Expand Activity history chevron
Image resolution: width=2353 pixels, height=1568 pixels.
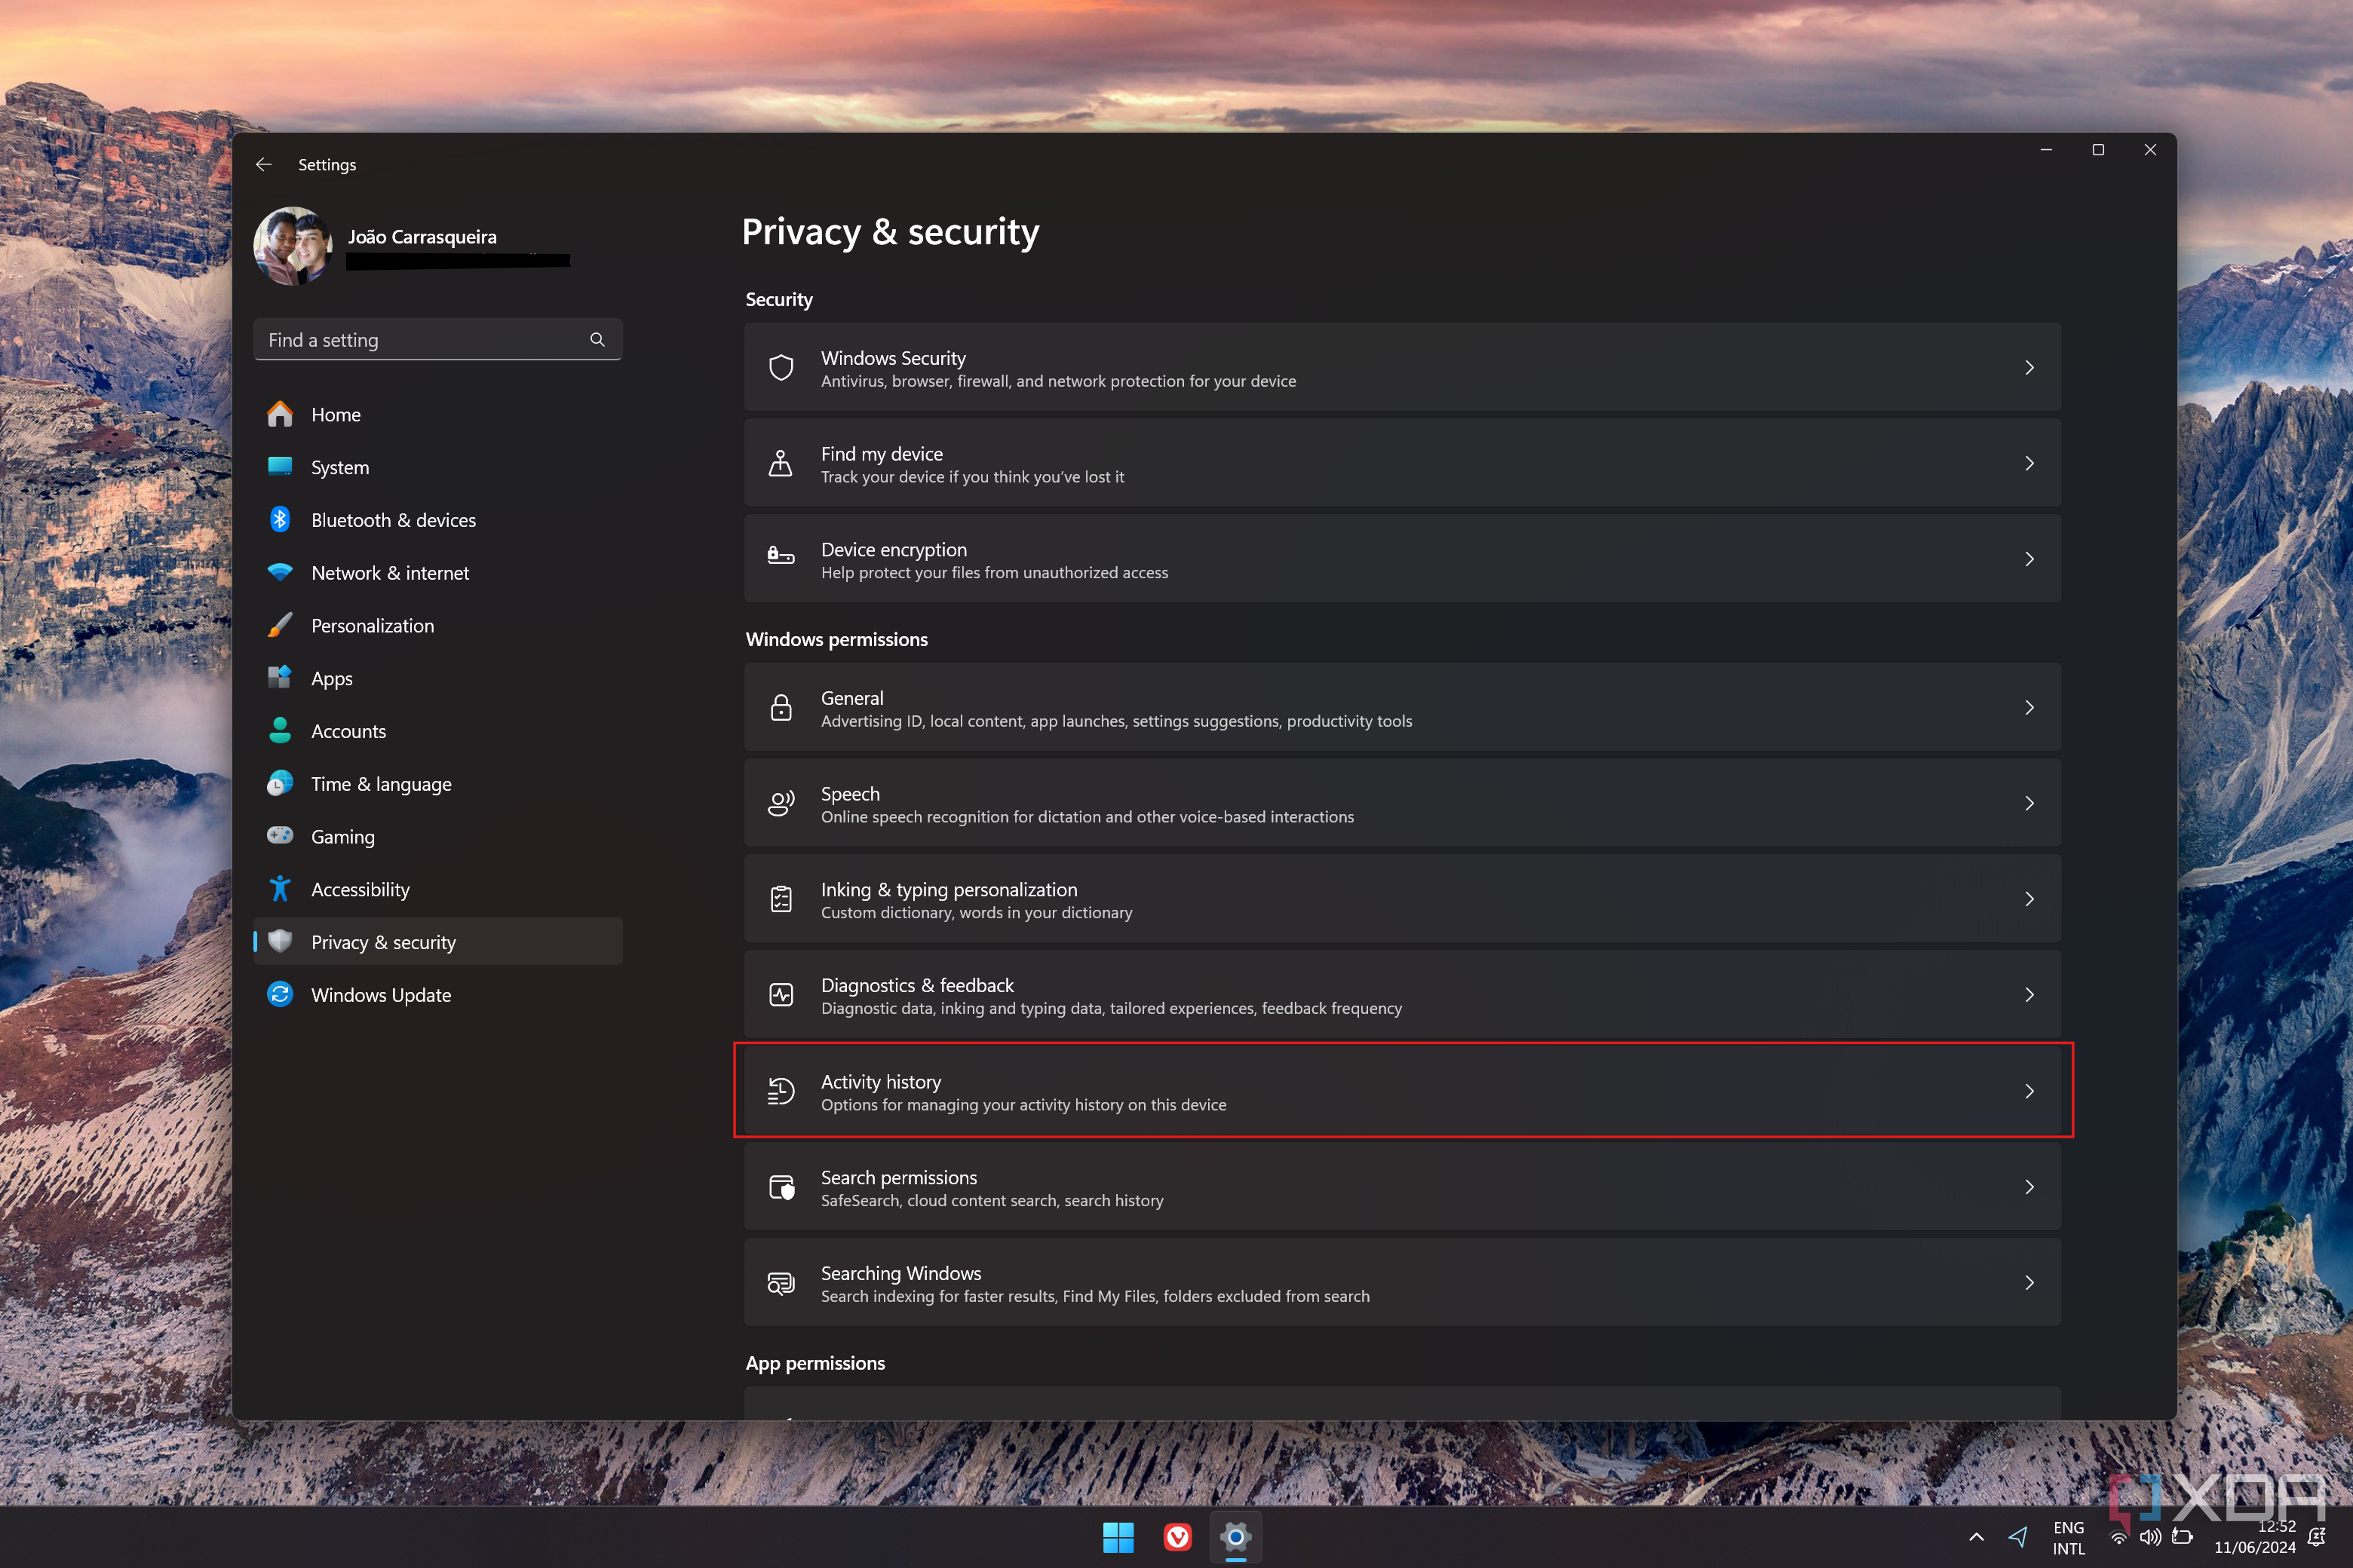pos(2030,1091)
